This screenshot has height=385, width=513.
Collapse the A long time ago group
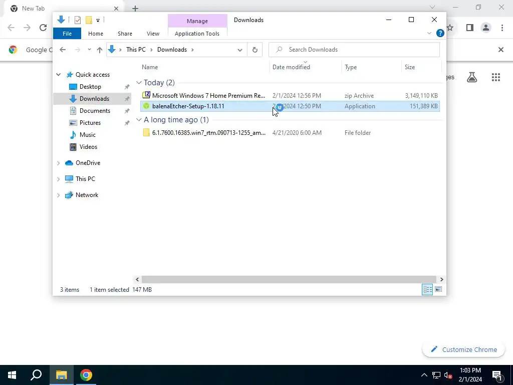(139, 120)
